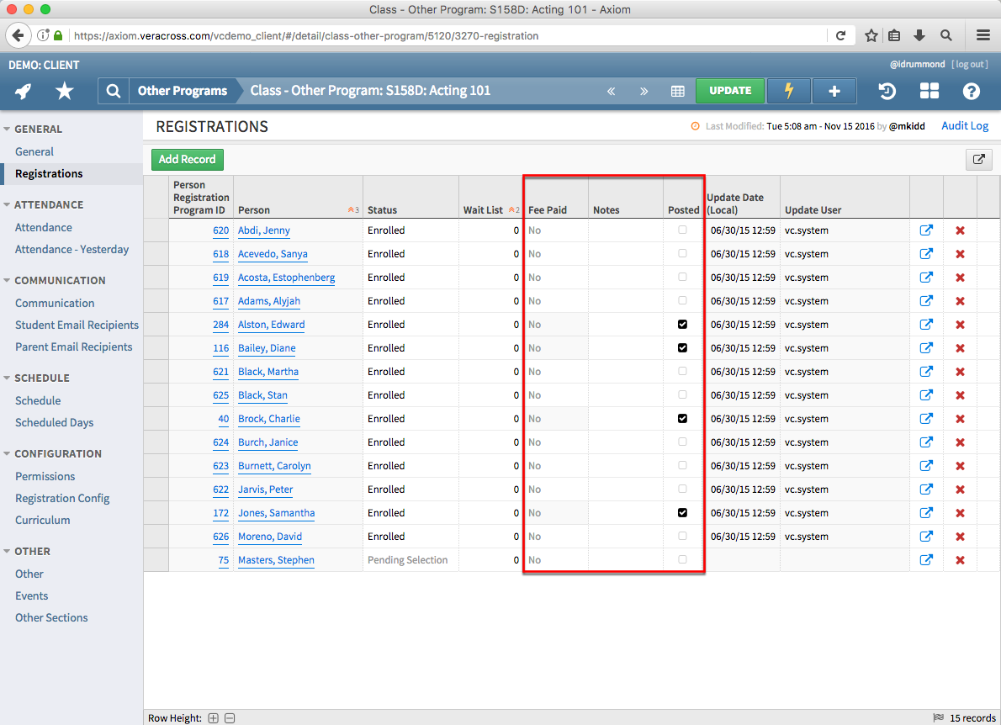Click Notes cell for Jarvis, Peter
This screenshot has height=725, width=1001.
(626, 490)
